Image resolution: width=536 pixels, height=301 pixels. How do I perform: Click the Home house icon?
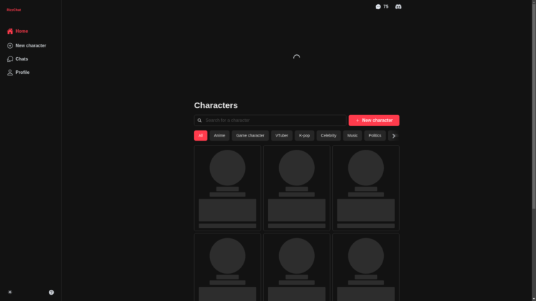(10, 31)
